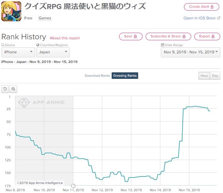Select the Grossing Ranks tab
This screenshot has width=223, height=193.
click(x=125, y=75)
